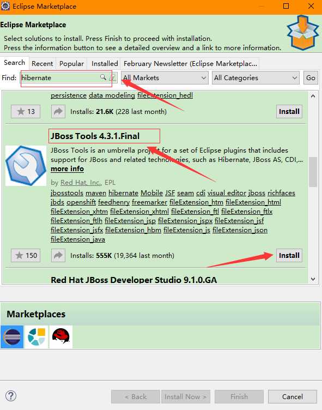
Task: Click the persistence tag link
Action: pyautogui.click(x=69, y=95)
